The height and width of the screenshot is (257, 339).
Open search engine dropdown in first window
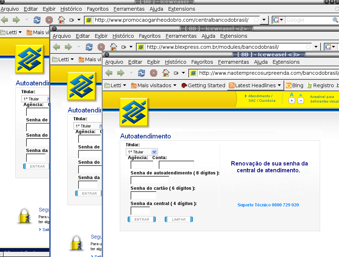(x=282, y=20)
